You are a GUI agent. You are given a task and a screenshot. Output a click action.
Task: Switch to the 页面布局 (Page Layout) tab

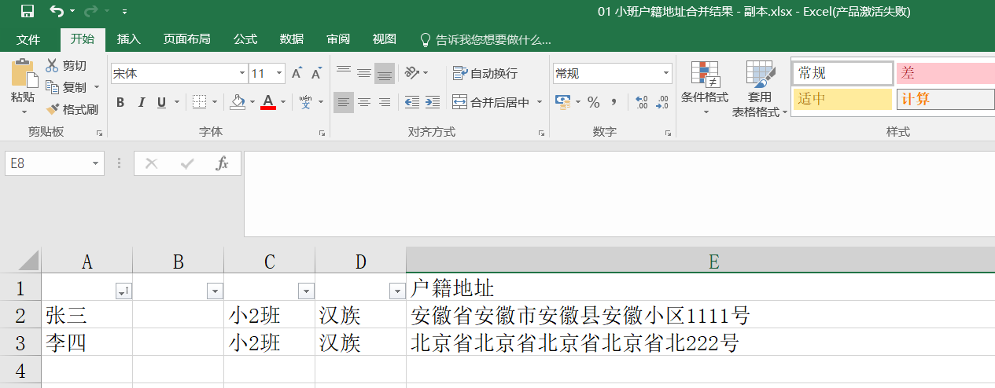[x=186, y=39]
